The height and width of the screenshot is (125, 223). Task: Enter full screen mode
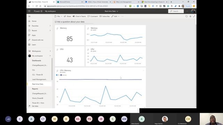194,16
